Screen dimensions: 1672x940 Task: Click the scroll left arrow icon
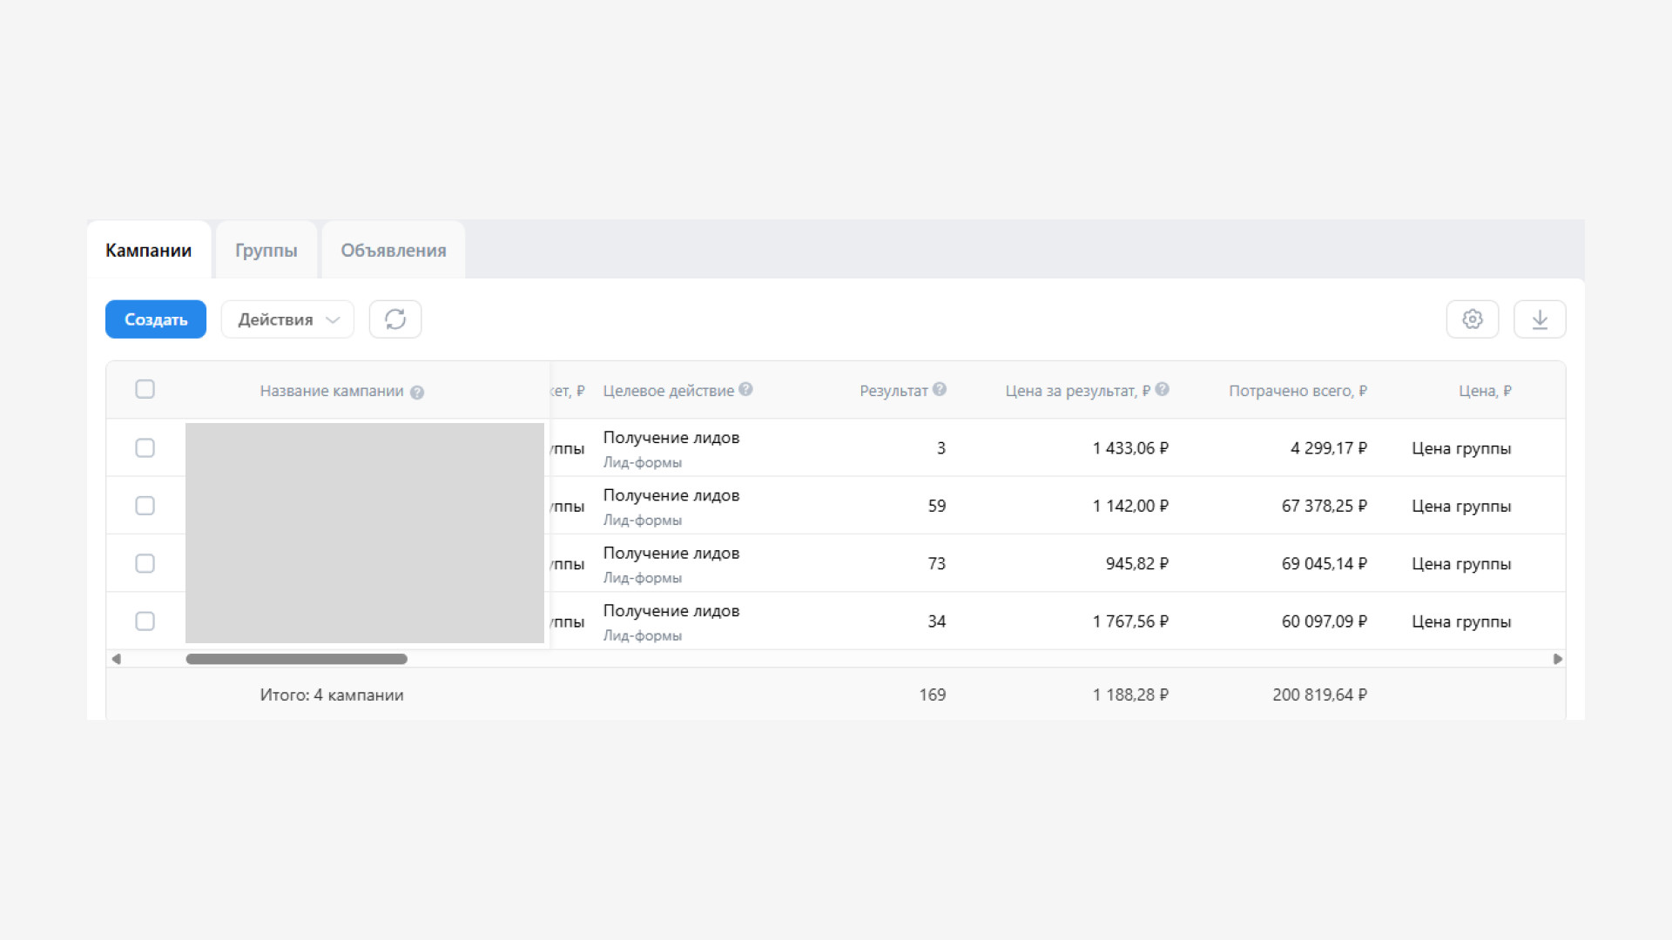[116, 659]
